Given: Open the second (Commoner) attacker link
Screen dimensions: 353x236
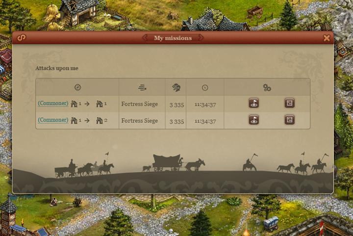Looking at the screenshot, I should [53, 120].
